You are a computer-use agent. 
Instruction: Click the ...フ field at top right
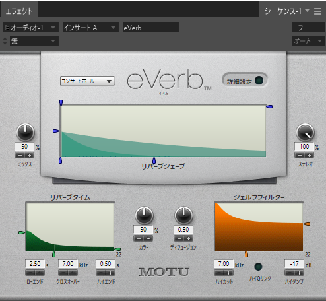pos(309,28)
